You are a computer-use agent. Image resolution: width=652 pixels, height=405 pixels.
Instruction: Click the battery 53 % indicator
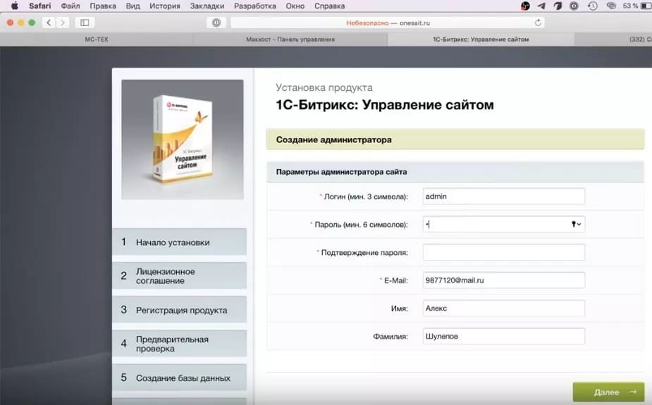coord(636,6)
